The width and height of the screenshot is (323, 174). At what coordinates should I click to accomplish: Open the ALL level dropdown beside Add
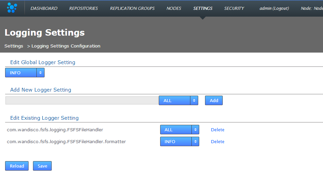coord(178,100)
